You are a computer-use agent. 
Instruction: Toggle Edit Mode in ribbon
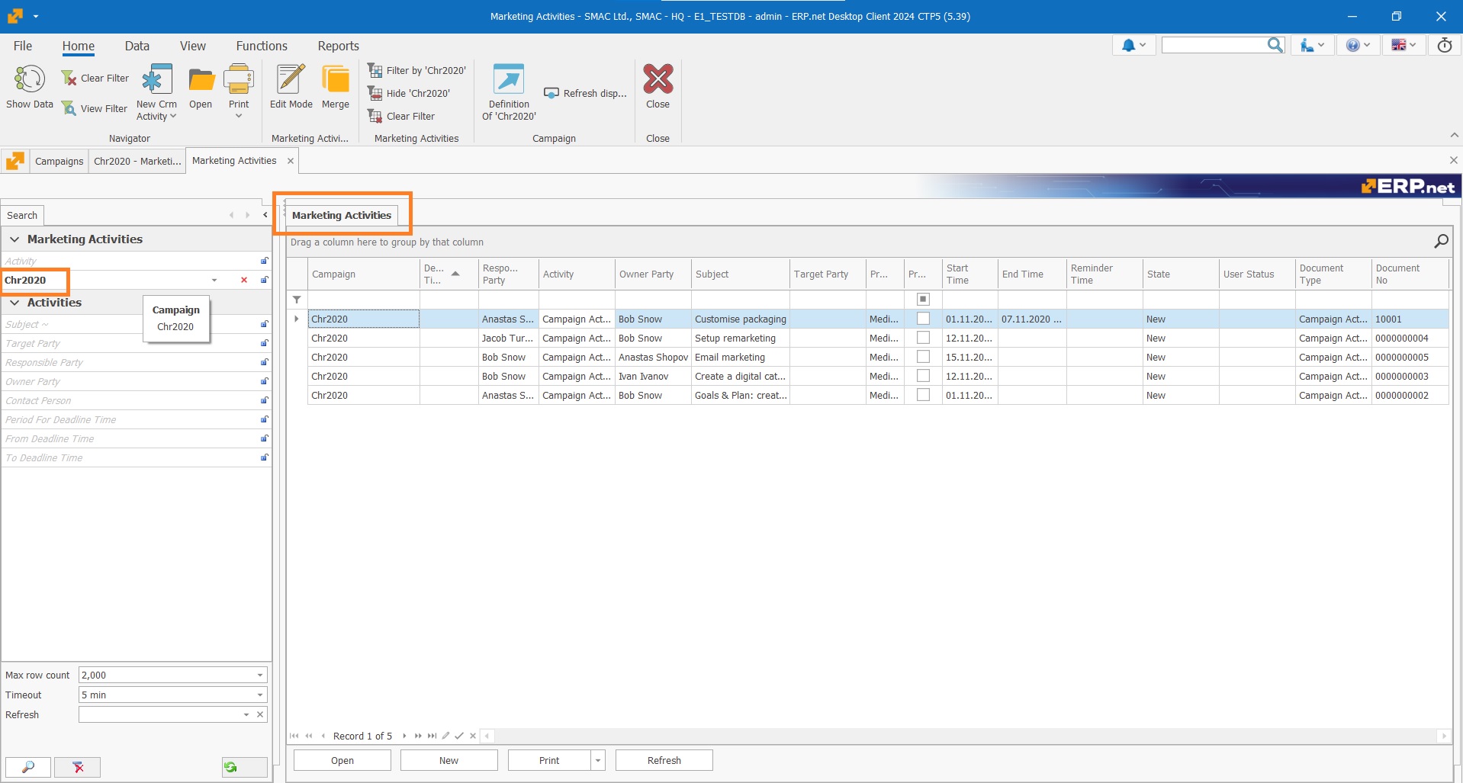point(291,88)
